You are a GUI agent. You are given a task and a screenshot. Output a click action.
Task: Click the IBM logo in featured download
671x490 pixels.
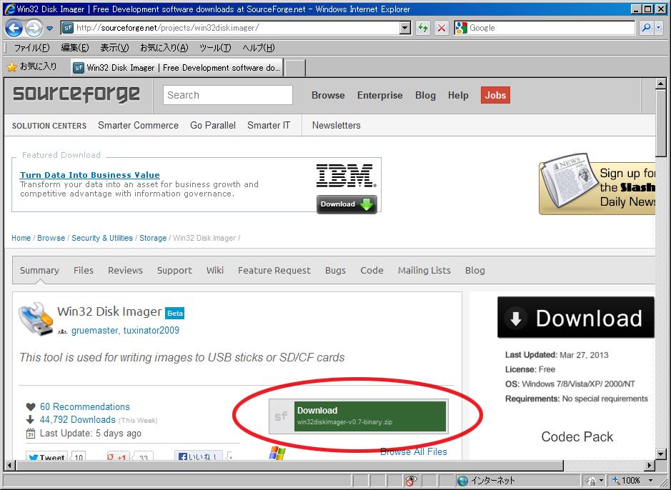tap(346, 175)
